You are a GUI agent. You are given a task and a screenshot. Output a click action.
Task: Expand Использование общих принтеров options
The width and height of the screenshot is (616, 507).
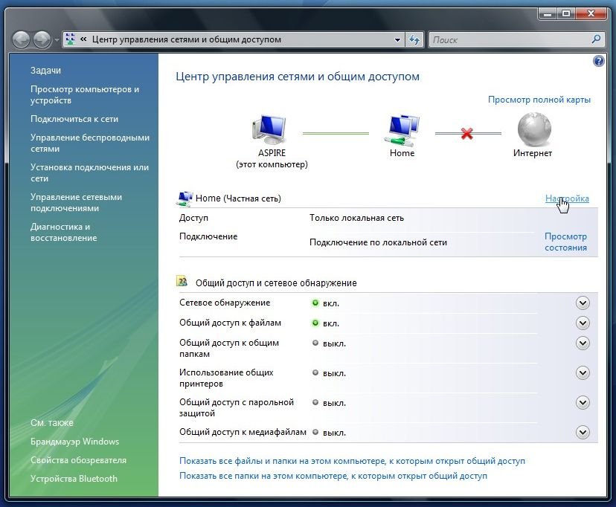coord(583,373)
